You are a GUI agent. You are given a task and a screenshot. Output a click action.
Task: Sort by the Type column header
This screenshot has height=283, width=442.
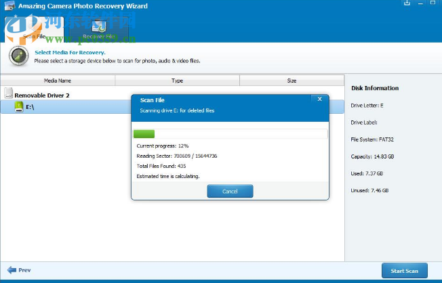[178, 81]
